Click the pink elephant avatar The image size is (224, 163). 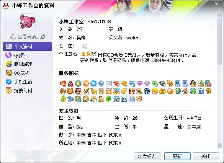click(27, 22)
